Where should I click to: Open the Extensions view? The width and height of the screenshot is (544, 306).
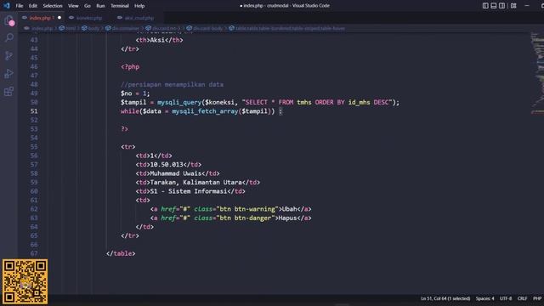[9, 92]
